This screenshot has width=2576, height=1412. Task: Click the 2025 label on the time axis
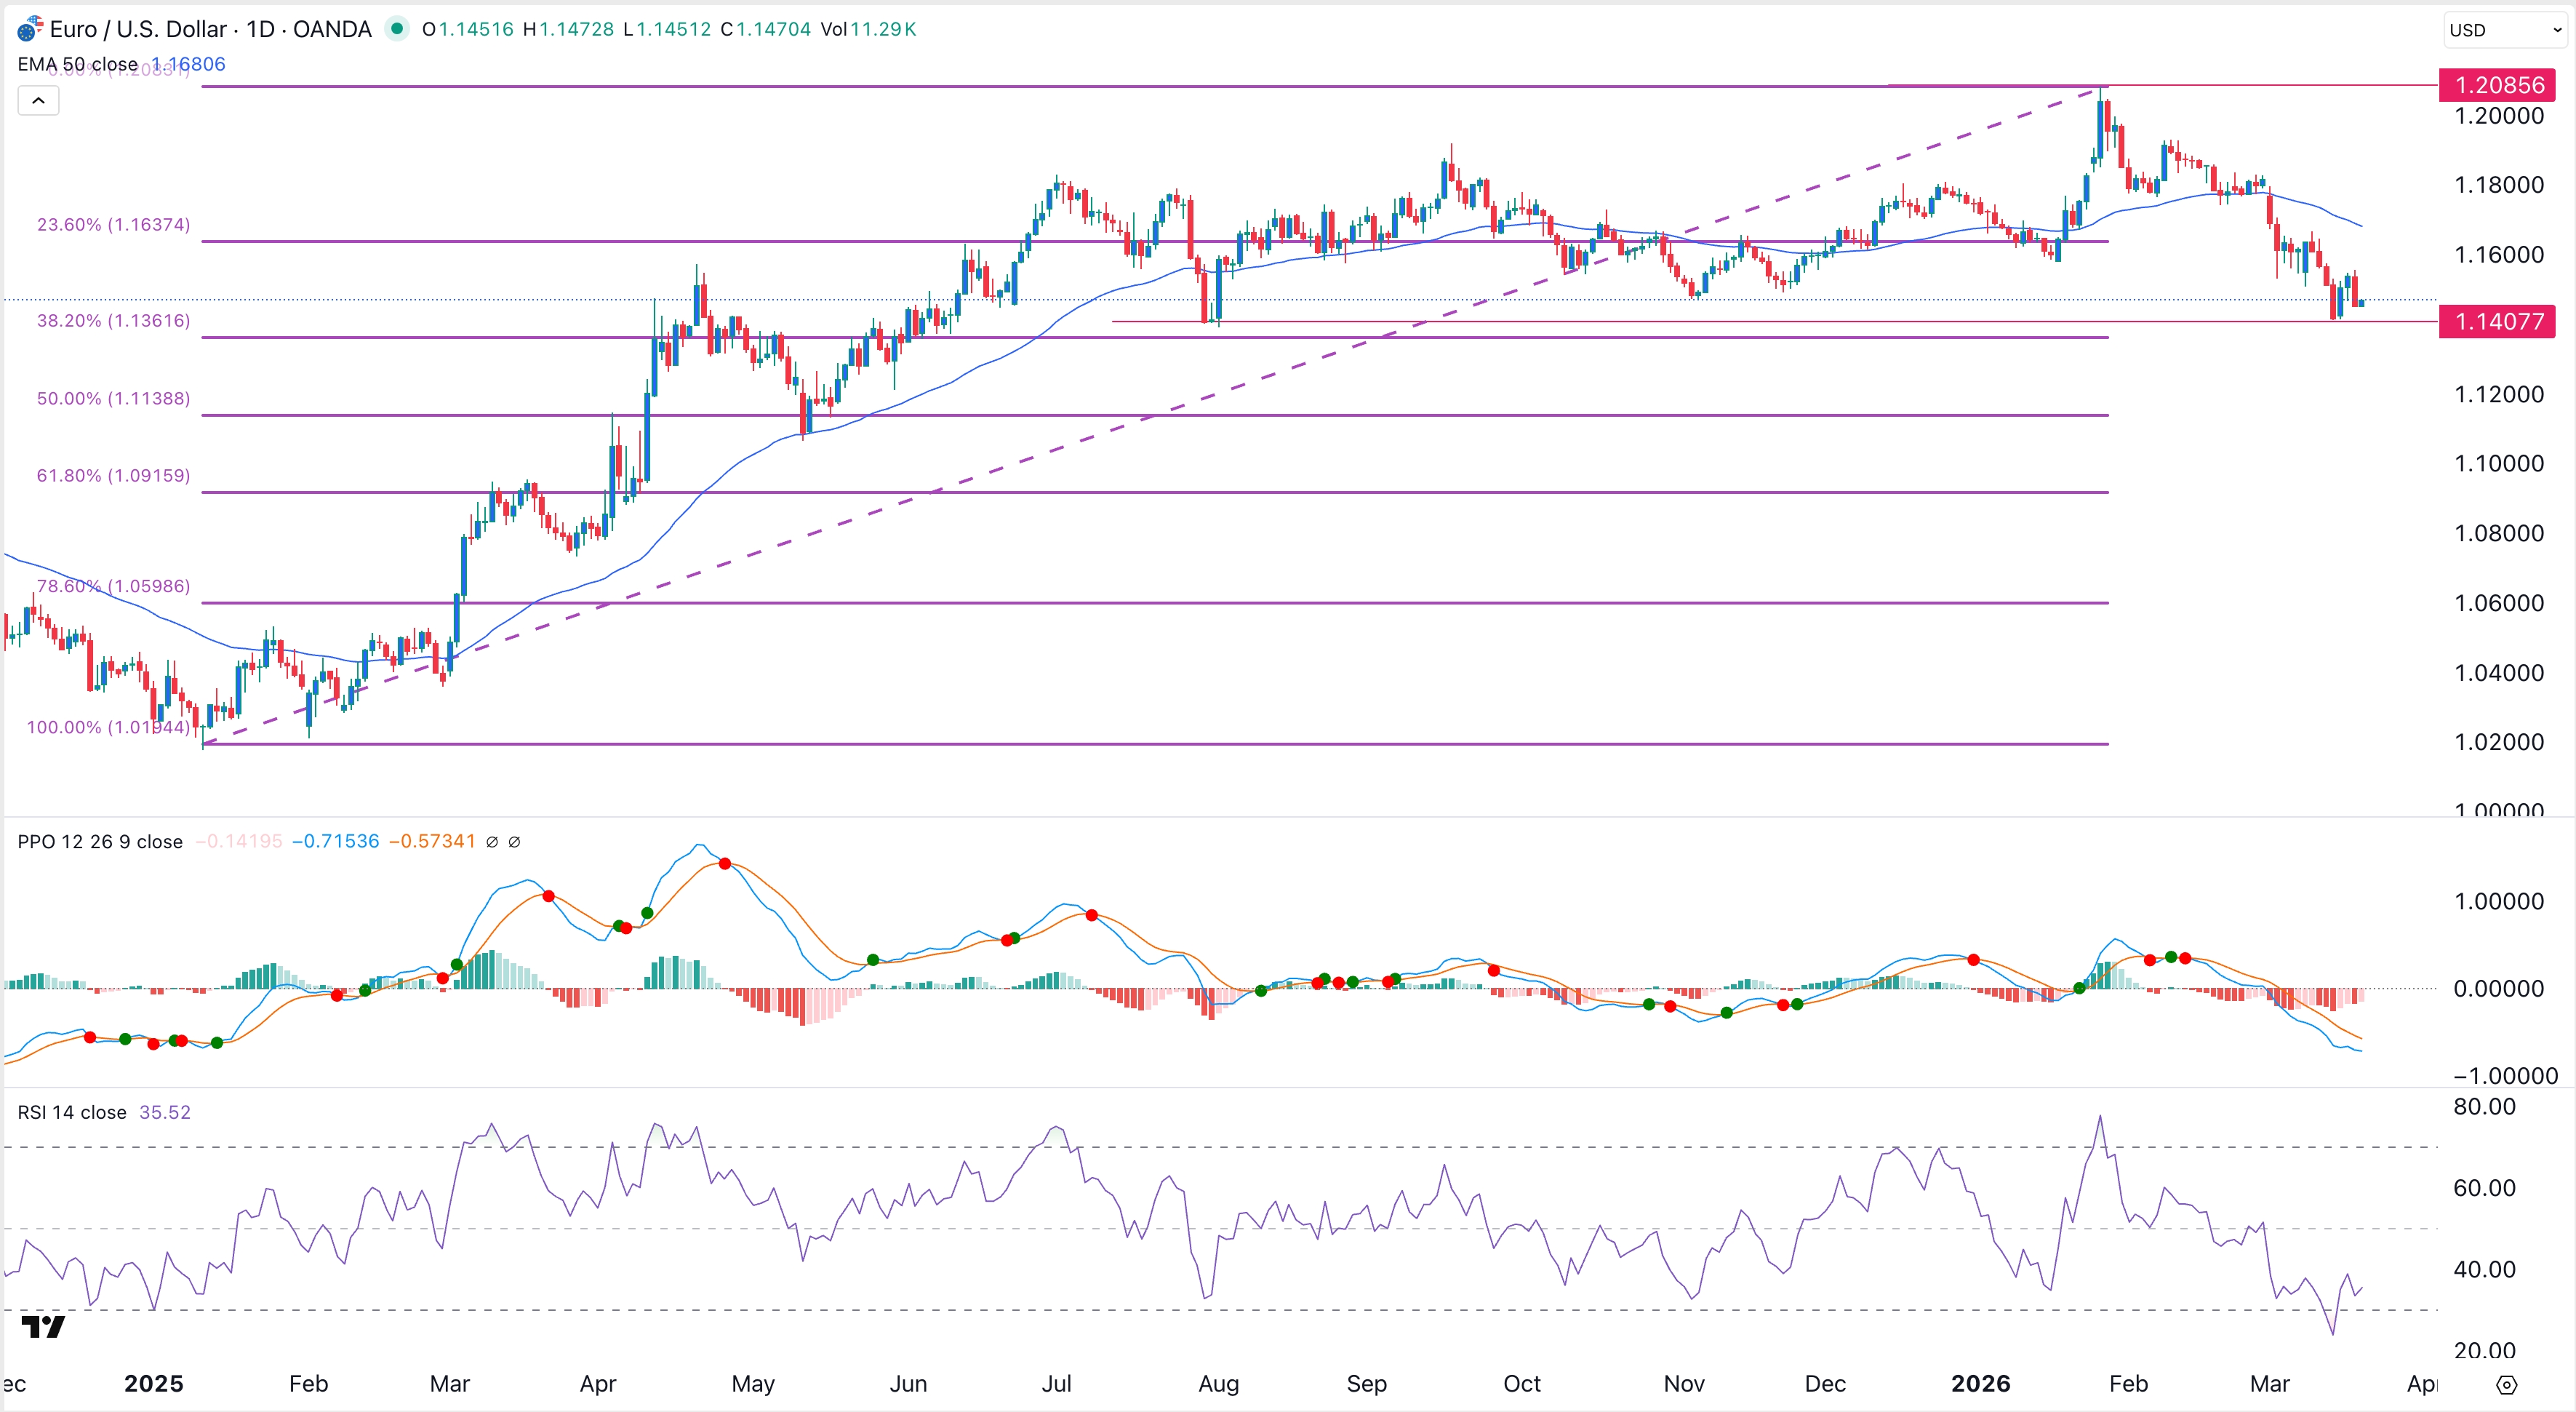pyautogui.click(x=153, y=1384)
